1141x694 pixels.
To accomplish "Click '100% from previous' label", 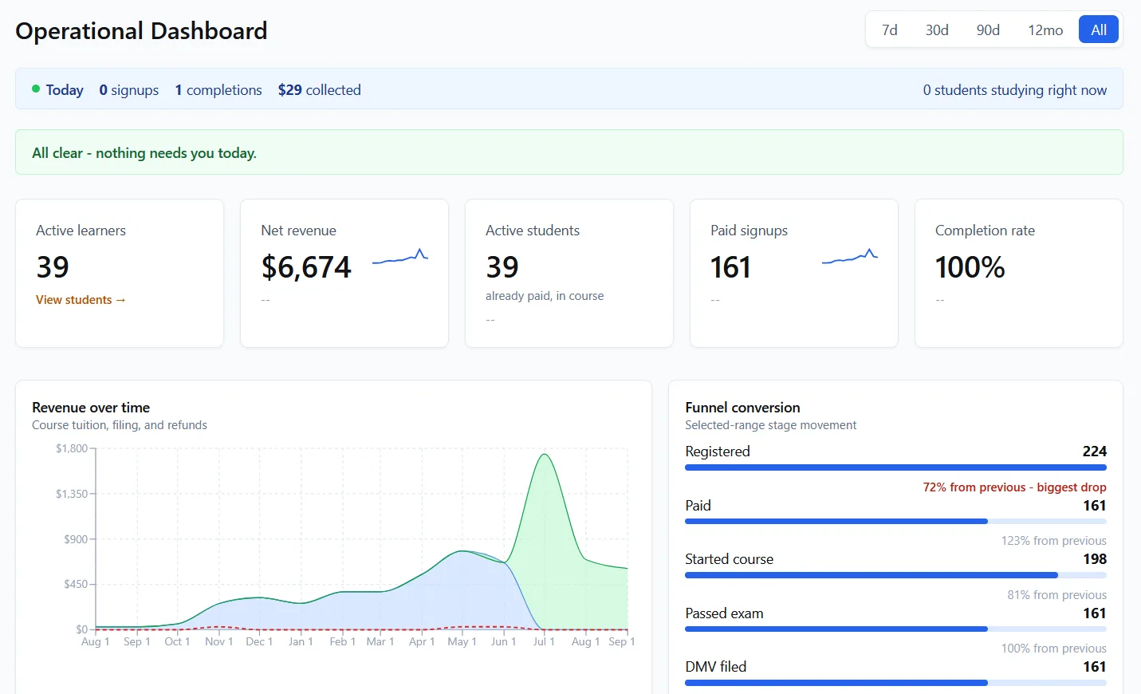I will point(1053,649).
